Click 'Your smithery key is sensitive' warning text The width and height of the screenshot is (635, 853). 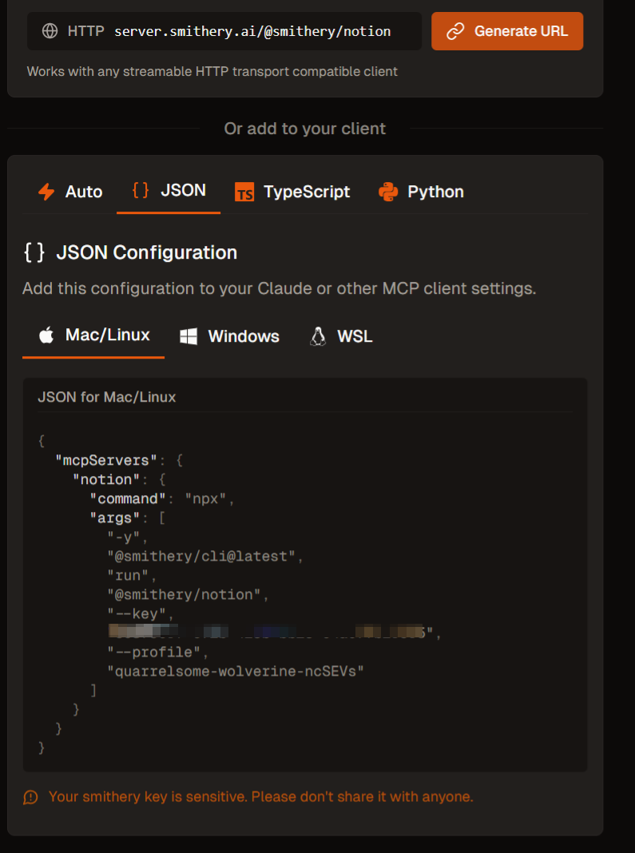pos(261,797)
